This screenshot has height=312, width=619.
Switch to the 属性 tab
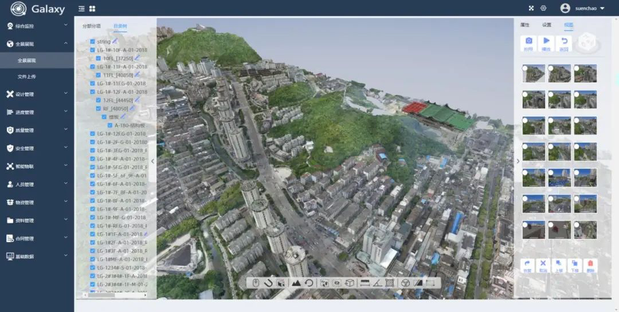(524, 25)
